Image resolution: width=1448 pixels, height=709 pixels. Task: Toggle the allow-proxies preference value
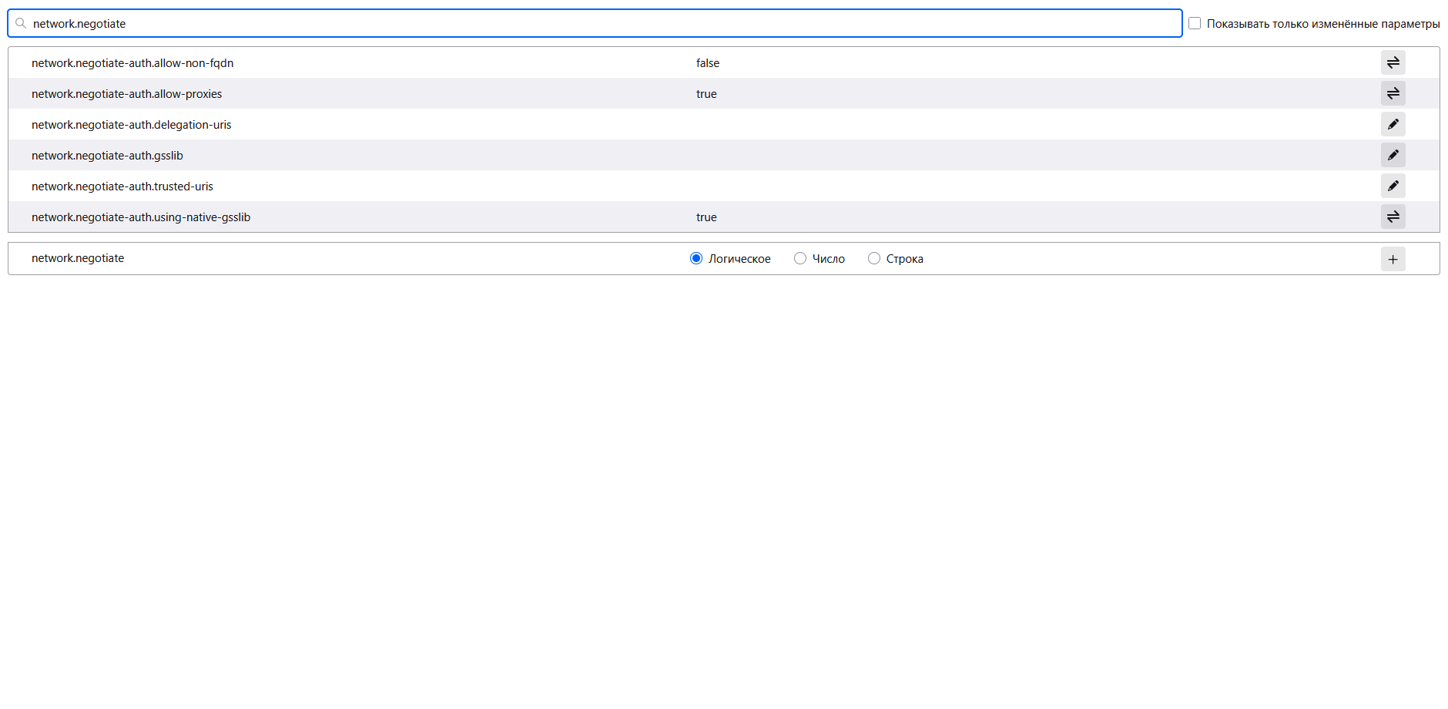1393,93
